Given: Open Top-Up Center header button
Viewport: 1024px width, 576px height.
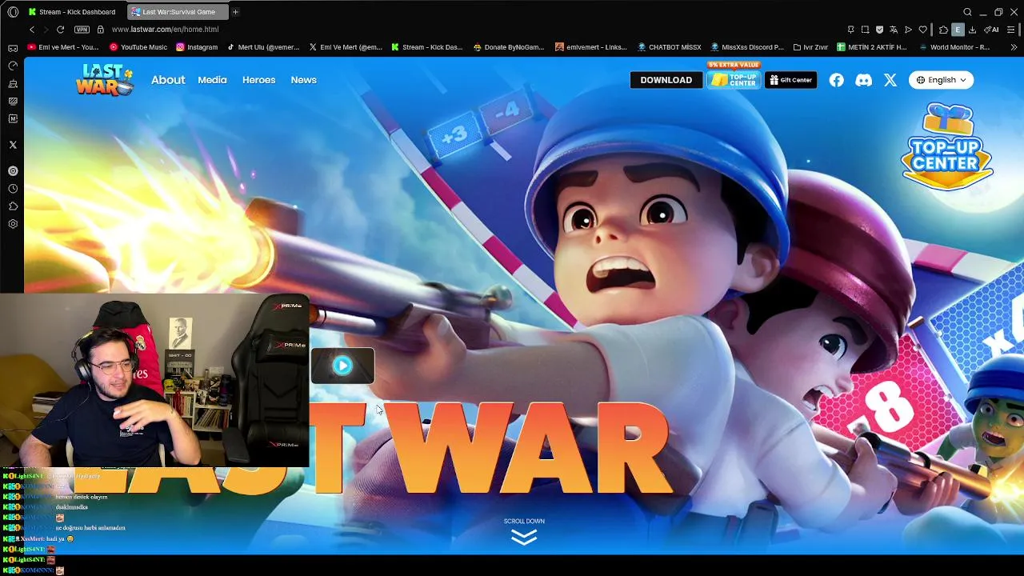Looking at the screenshot, I should pos(734,79).
